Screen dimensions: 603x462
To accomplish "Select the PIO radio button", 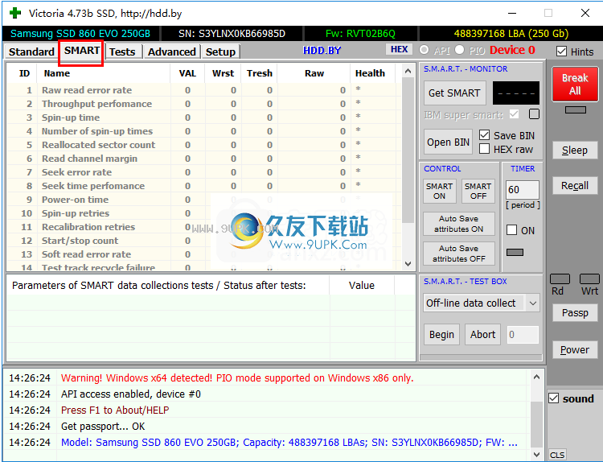I will [460, 50].
